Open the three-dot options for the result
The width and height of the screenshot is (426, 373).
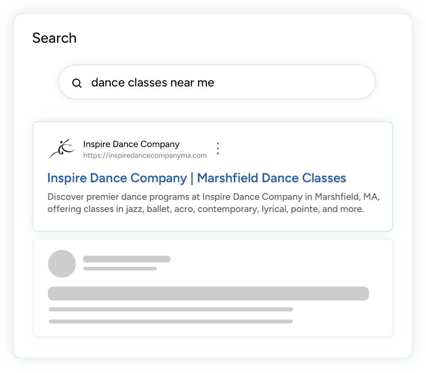[218, 148]
